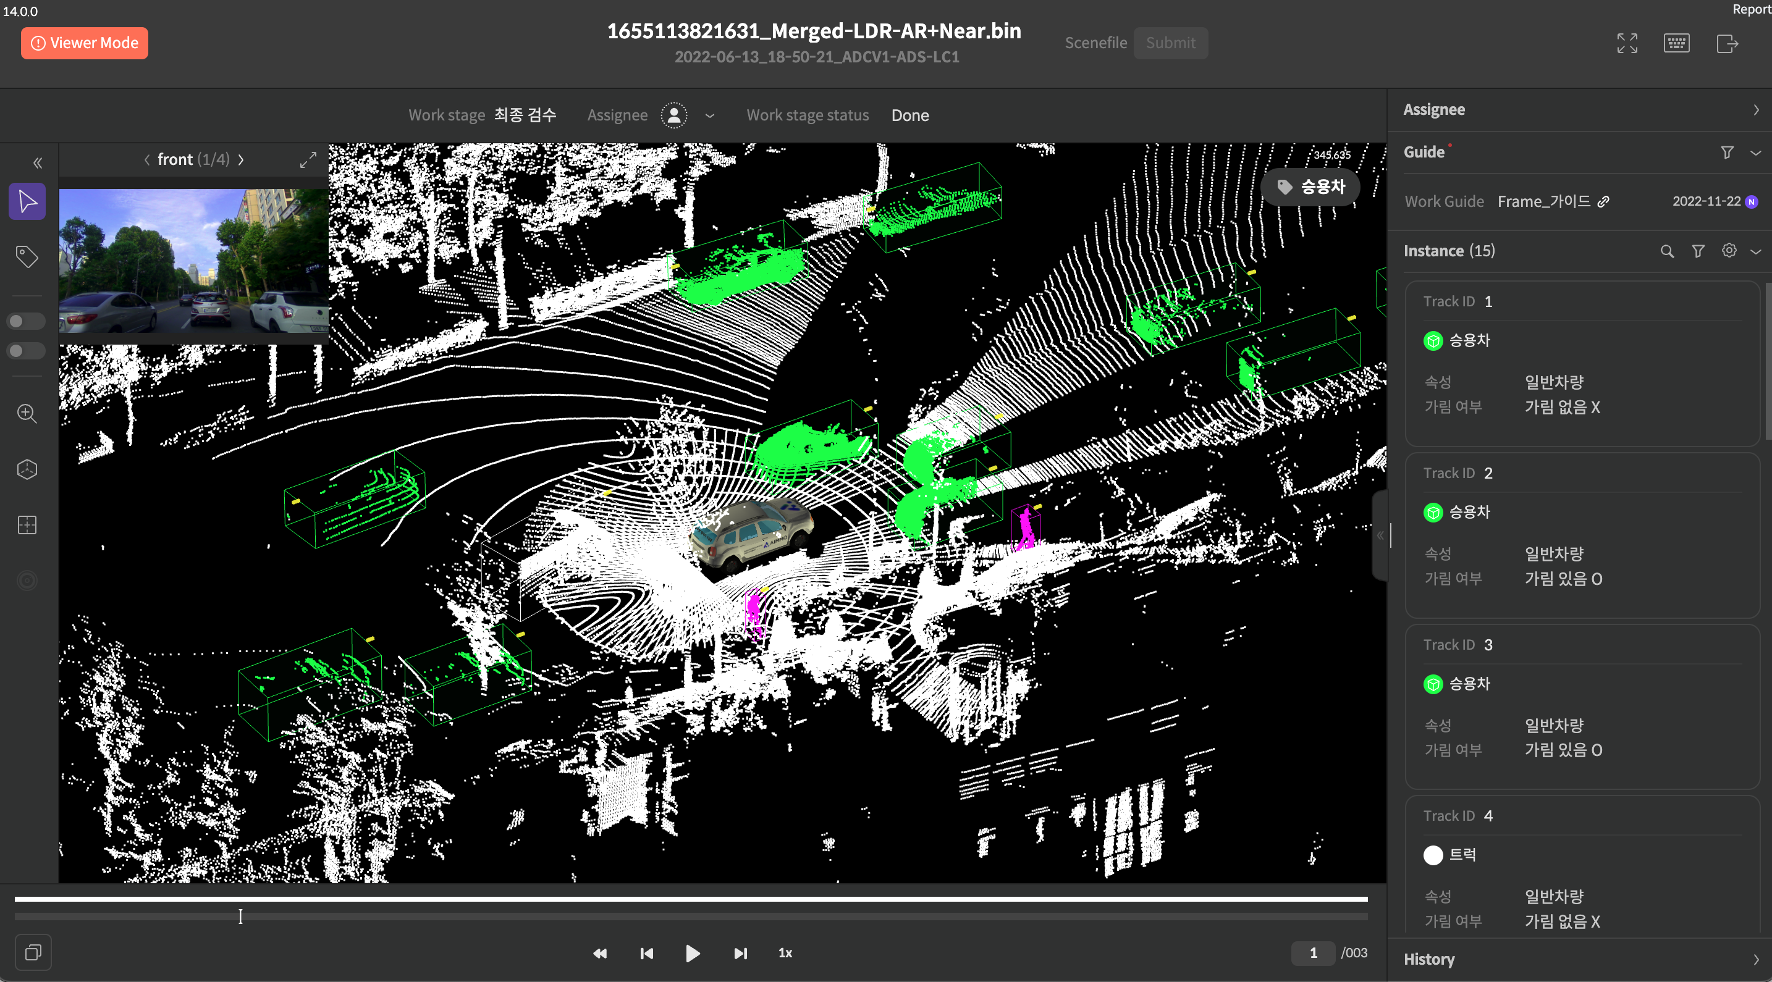1772x982 pixels.
Task: Click the front camera thumbnail image
Action: coord(193,261)
